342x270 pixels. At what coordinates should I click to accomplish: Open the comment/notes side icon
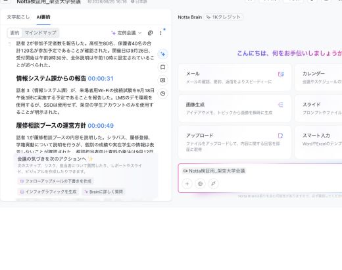pyautogui.click(x=162, y=80)
